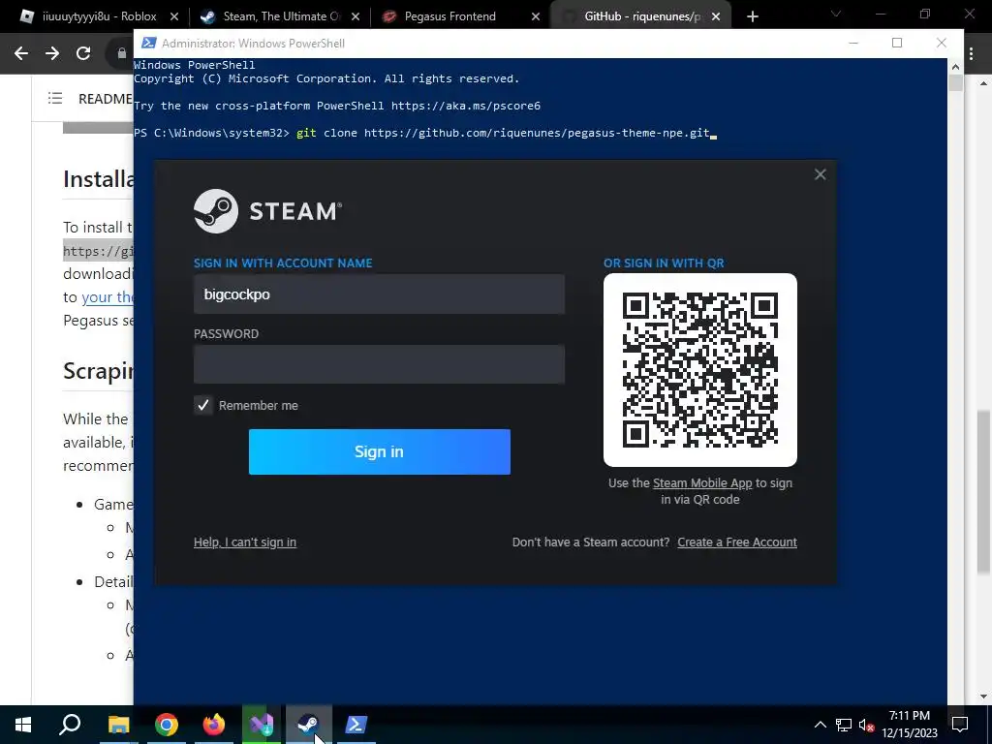Click the 'your the' link in README
The height and width of the screenshot is (744, 992).
[x=107, y=296]
